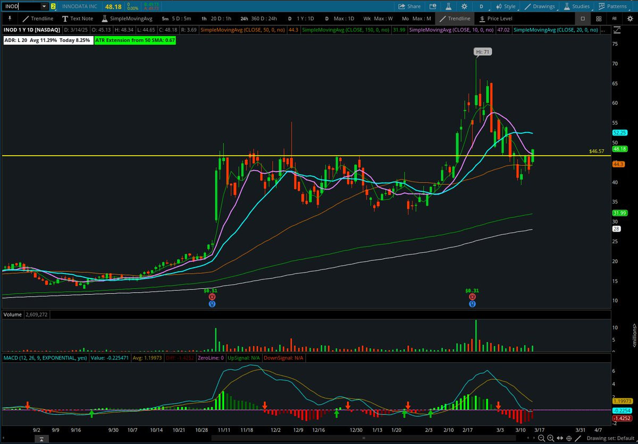
Task: Click the $0.31 earnings marker
Action: coord(472,291)
